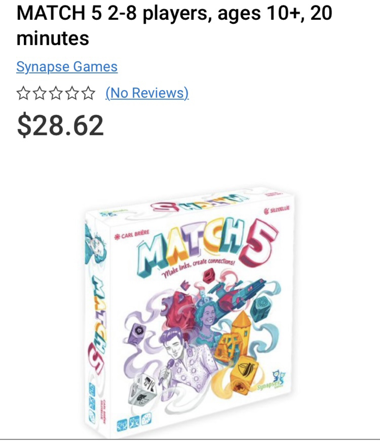The width and height of the screenshot is (380, 446).
Task: Click the Sillyjellie illustrator credit on box
Action: [x=276, y=210]
